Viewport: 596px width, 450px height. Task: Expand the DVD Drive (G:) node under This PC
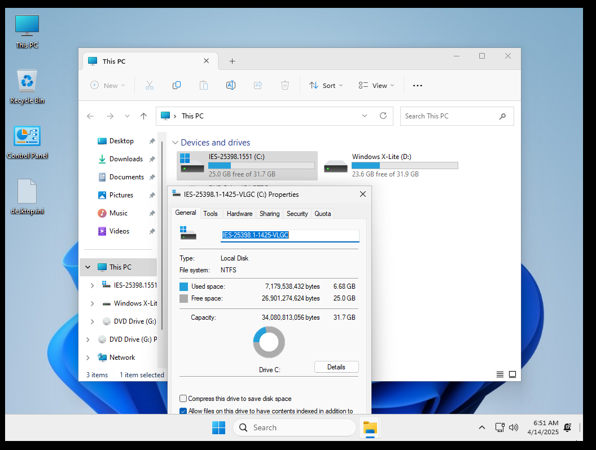pyautogui.click(x=93, y=321)
